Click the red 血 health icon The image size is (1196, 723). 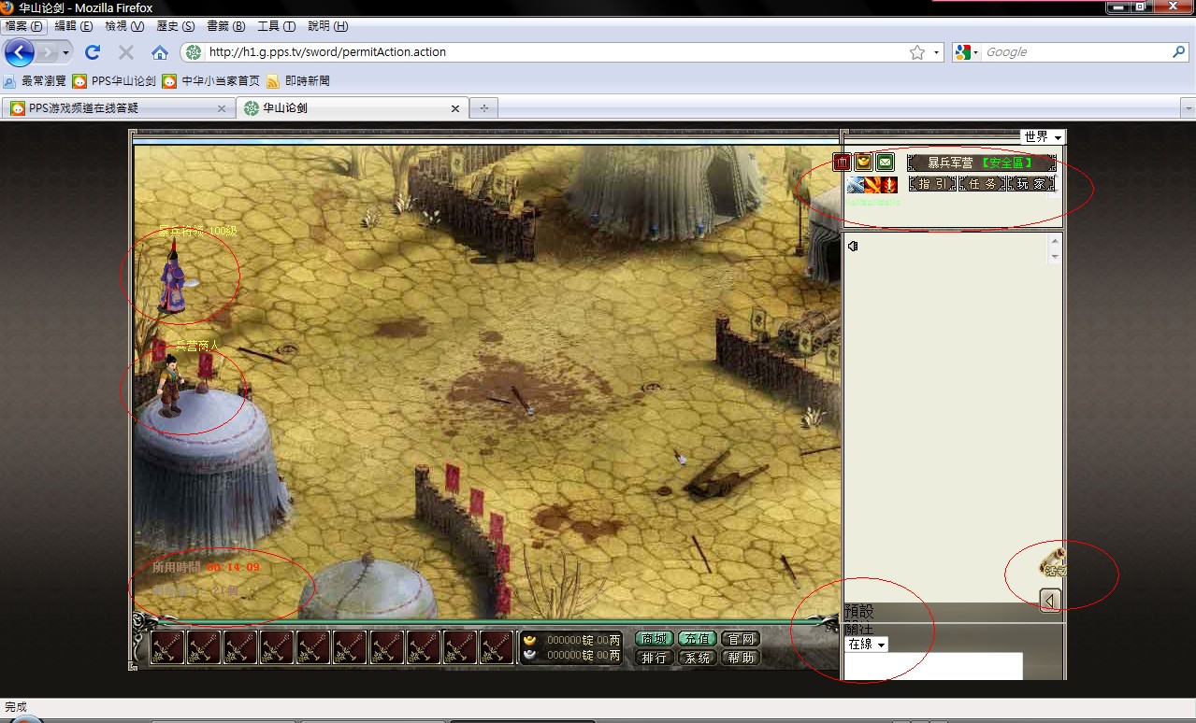842,163
